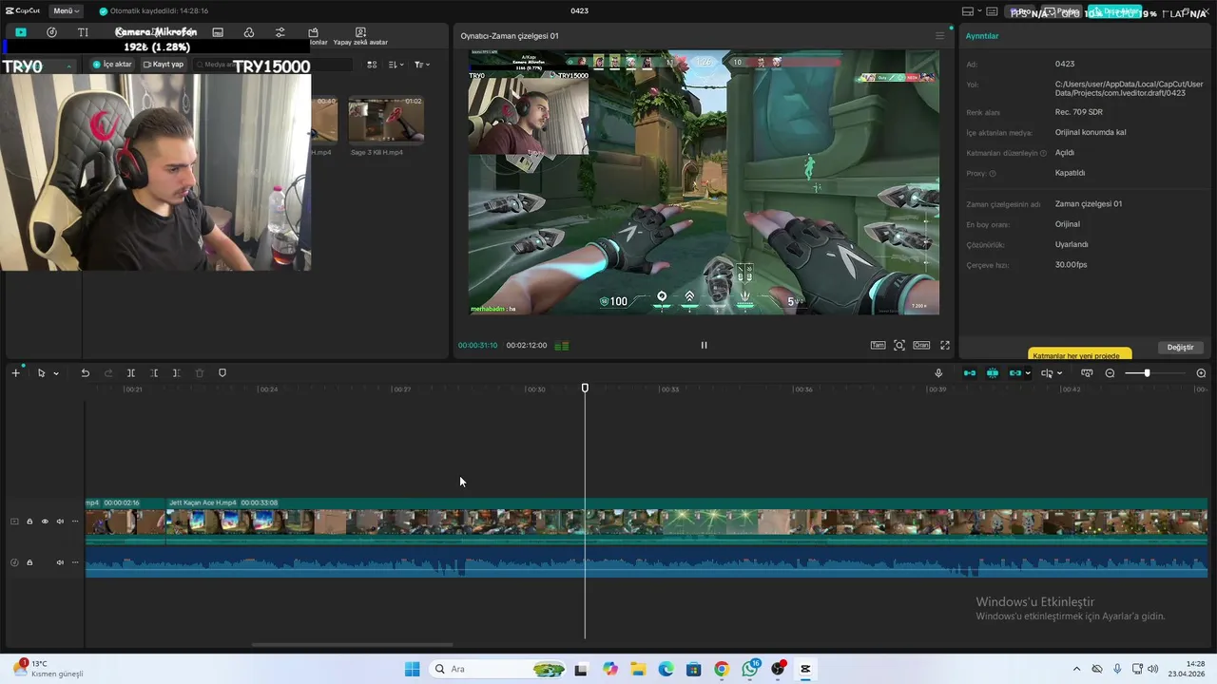Switch media view to grid mode
1217x684 pixels.
(372, 65)
